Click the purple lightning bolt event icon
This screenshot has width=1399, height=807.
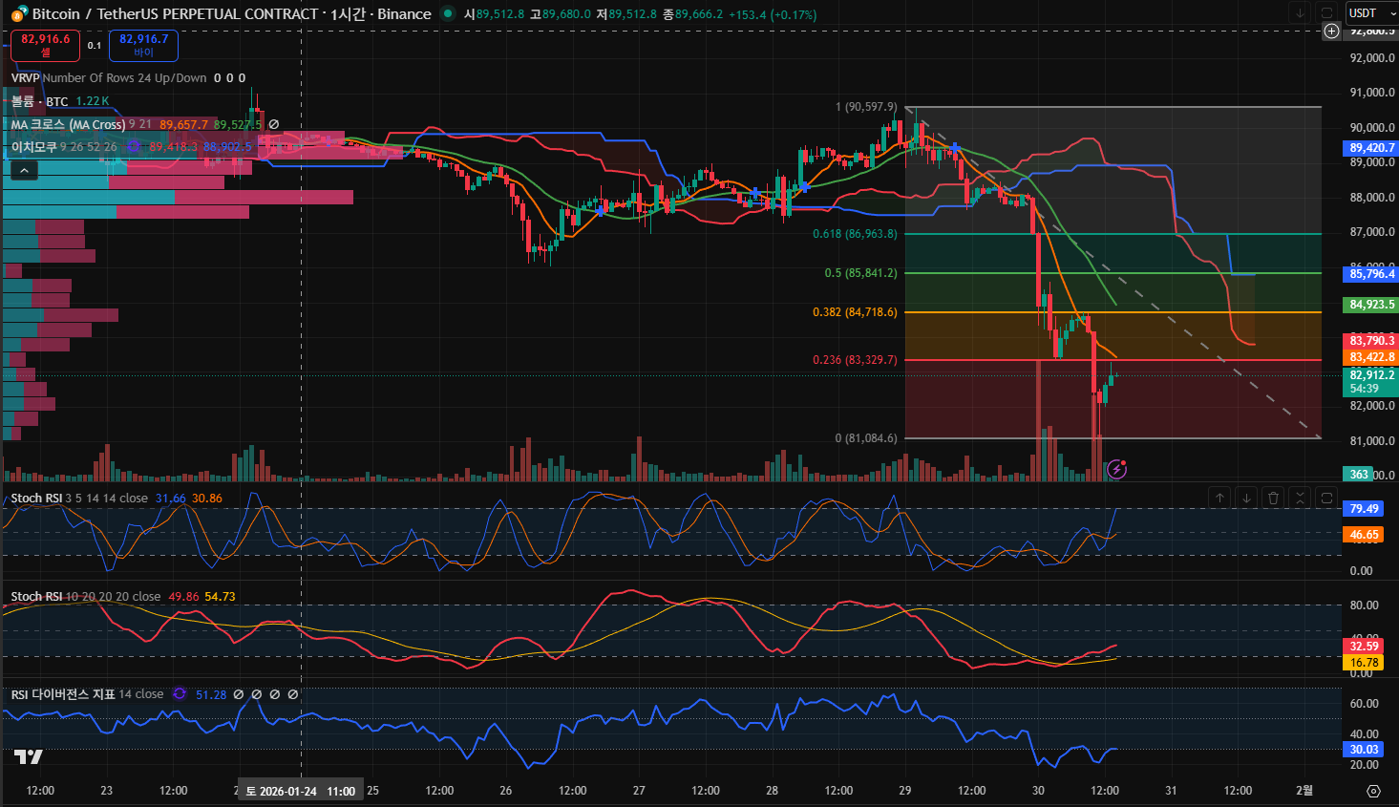[1116, 469]
